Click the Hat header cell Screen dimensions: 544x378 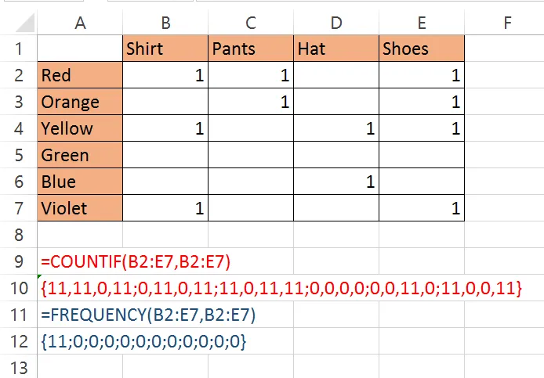click(336, 49)
